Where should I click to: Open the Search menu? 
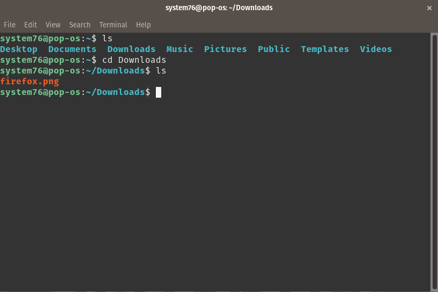click(x=80, y=25)
